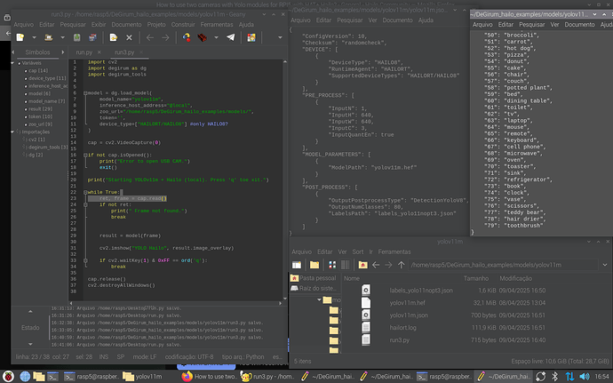The height and width of the screenshot is (383, 613).
Task: Switch to the run.py tab
Action: (x=85, y=52)
